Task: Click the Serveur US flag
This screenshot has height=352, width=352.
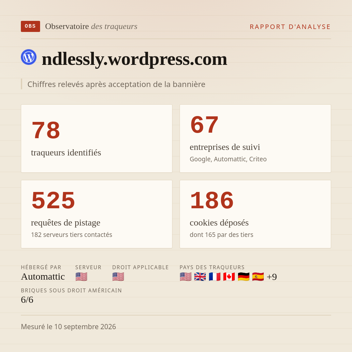Action: tap(81, 277)
